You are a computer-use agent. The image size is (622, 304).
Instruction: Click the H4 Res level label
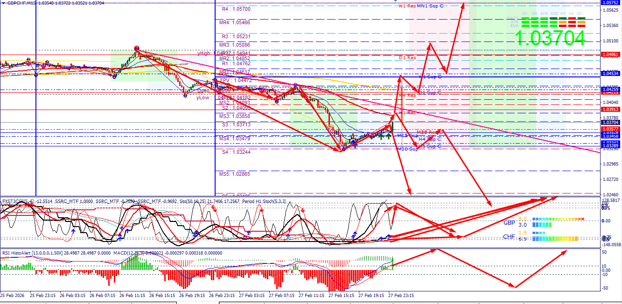(x=407, y=96)
